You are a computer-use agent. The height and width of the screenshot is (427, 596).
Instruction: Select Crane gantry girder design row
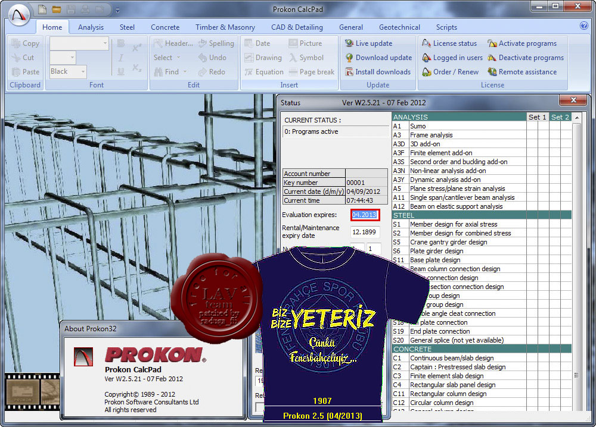(x=482, y=242)
